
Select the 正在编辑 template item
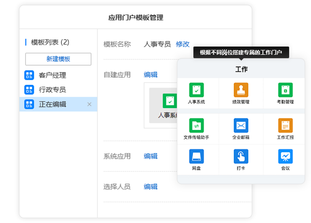point(52,105)
